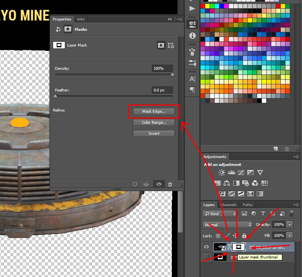Toggle filter for shape layers
Screen dimensions: 302x277
click(x=273, y=214)
